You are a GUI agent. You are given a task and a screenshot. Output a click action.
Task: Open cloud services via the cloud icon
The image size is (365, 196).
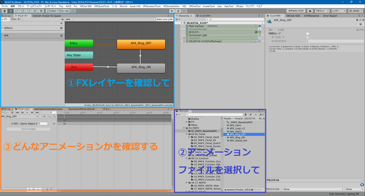click(x=310, y=11)
